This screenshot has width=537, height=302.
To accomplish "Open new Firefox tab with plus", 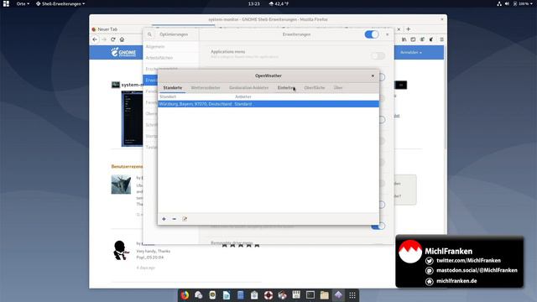I will tap(409, 29).
